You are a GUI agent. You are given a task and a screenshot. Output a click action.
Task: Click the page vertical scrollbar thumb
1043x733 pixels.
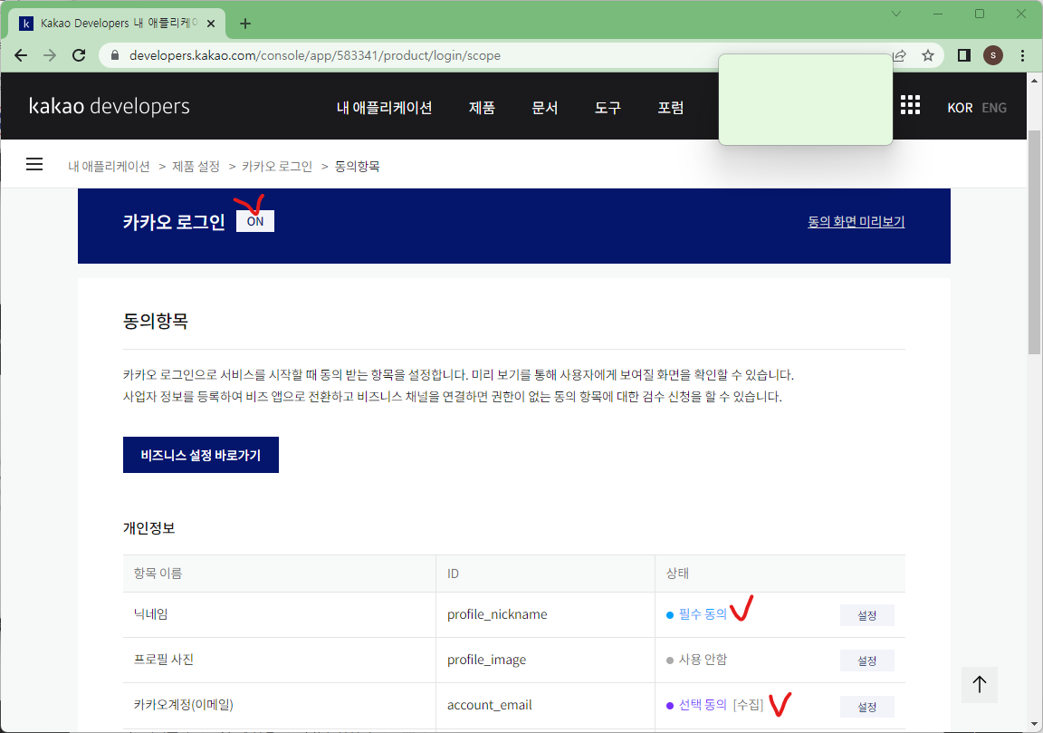pos(1034,242)
